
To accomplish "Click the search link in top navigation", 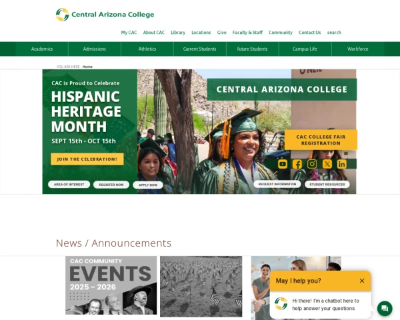I will click(x=334, y=33).
